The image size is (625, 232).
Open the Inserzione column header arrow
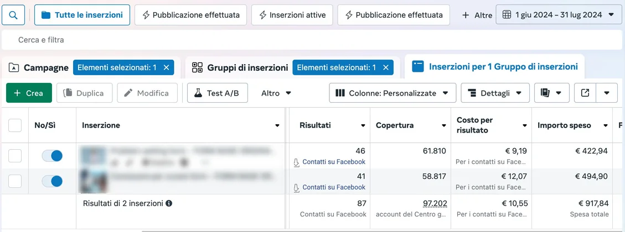tap(277, 126)
